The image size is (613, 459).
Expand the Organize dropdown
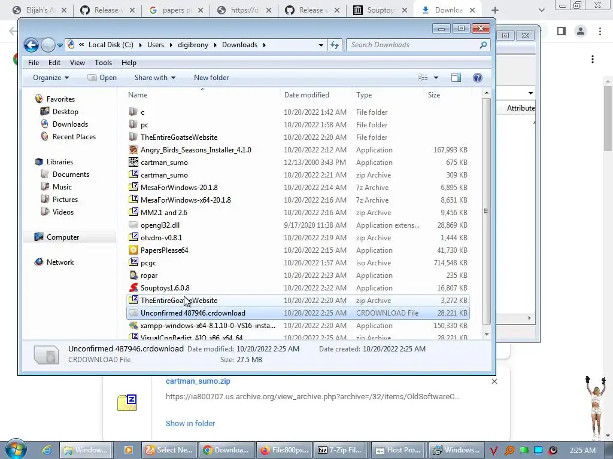click(51, 78)
